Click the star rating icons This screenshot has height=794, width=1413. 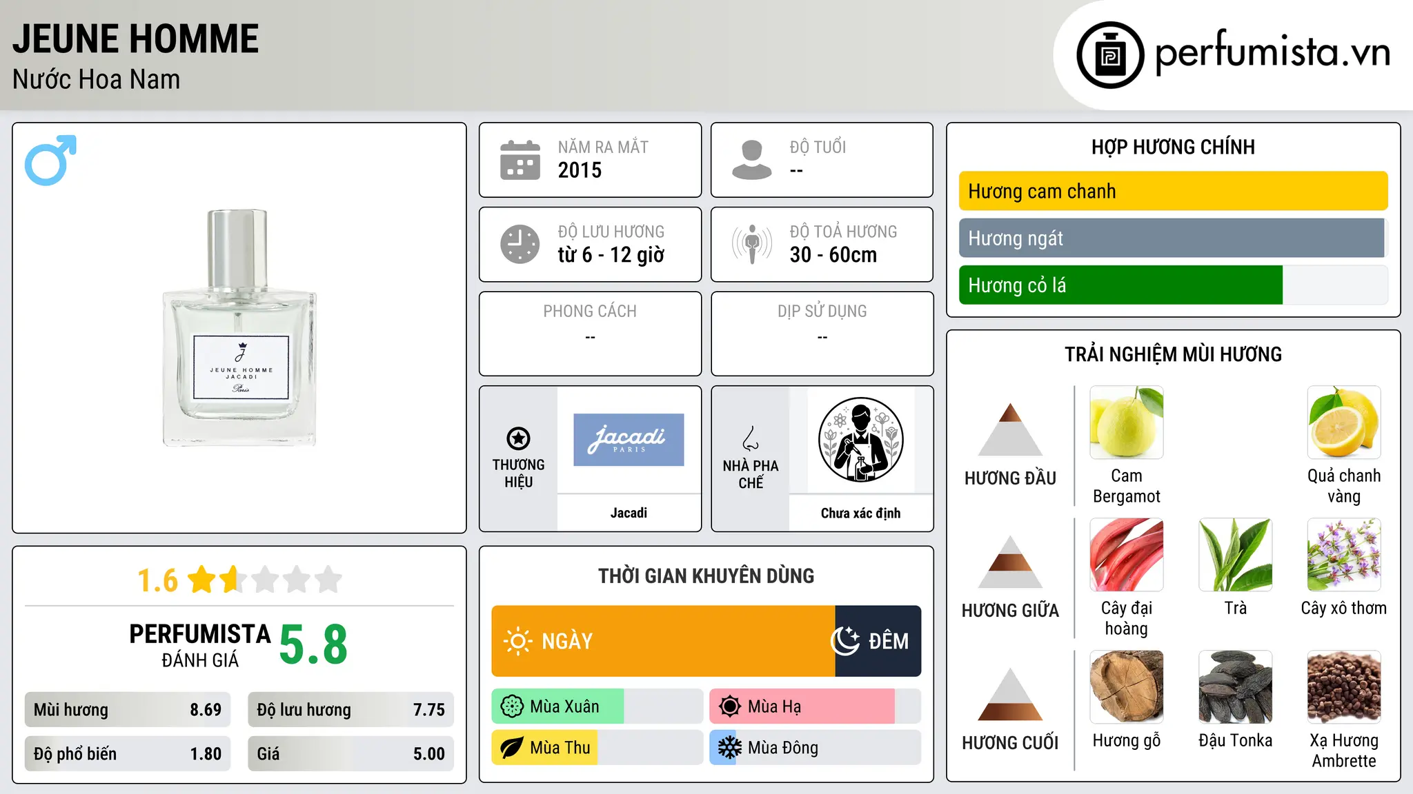(x=265, y=580)
